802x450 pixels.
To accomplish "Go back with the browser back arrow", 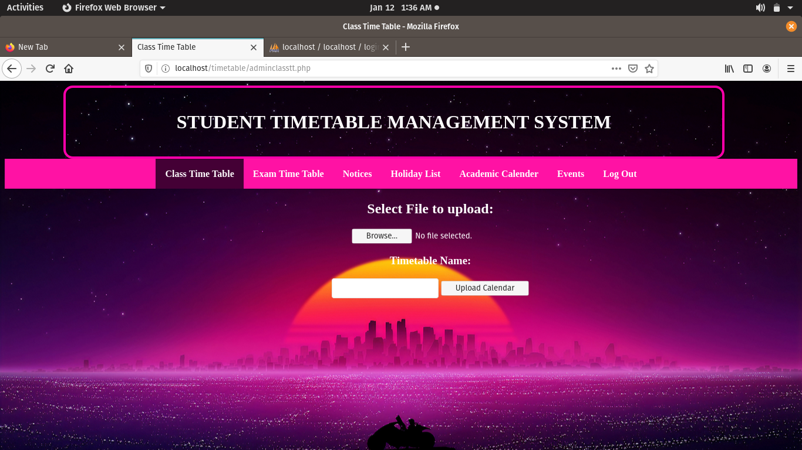I will click(x=12, y=69).
